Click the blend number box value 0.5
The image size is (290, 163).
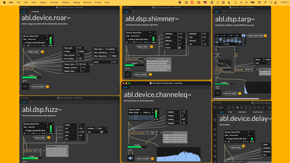coord(115,62)
